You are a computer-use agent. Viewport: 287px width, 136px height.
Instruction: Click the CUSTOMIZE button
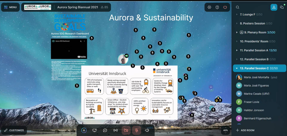tap(14, 130)
